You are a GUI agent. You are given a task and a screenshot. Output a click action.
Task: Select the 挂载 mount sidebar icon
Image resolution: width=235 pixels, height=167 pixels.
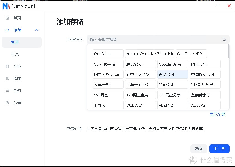7,66
